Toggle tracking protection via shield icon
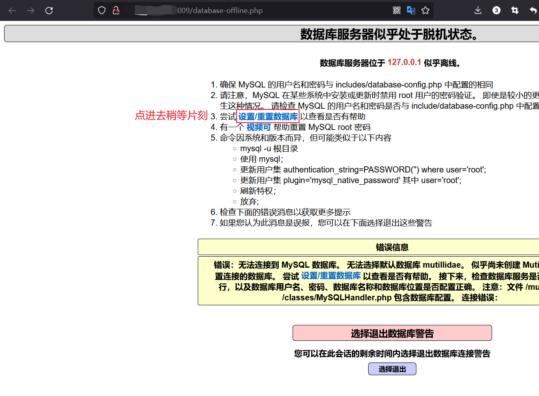The height and width of the screenshot is (396, 539). click(101, 10)
